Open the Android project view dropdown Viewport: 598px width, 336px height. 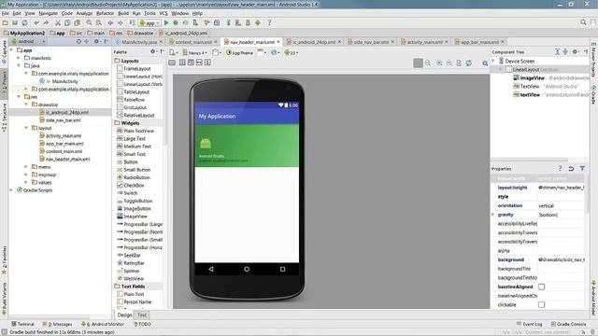(x=29, y=41)
